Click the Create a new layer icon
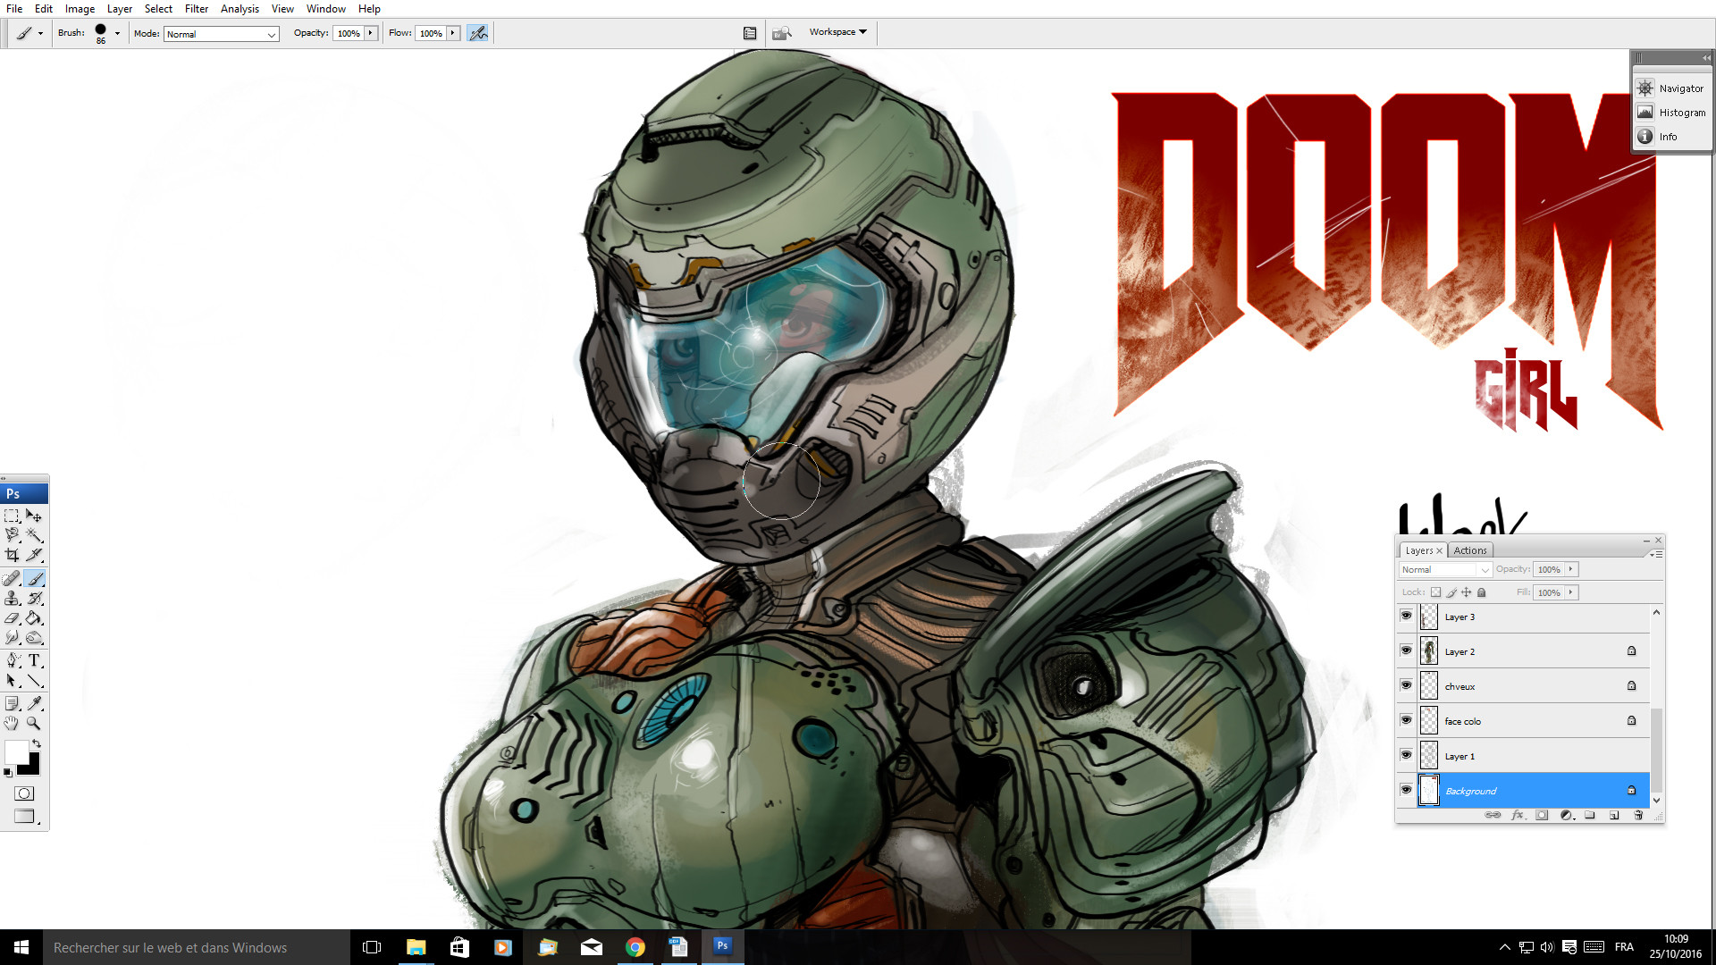 (x=1614, y=815)
